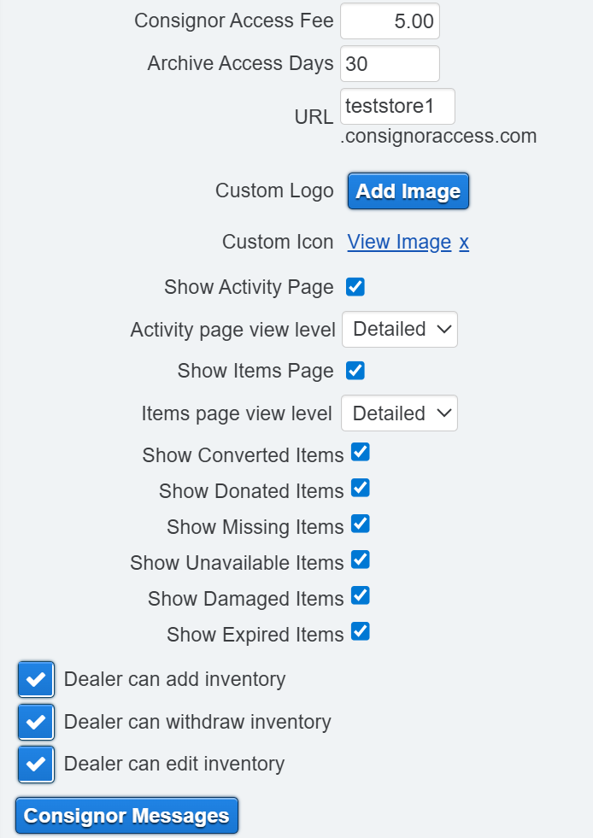This screenshot has height=838, width=593.
Task: Toggle Dealer can edit inventory
Action: click(x=36, y=764)
